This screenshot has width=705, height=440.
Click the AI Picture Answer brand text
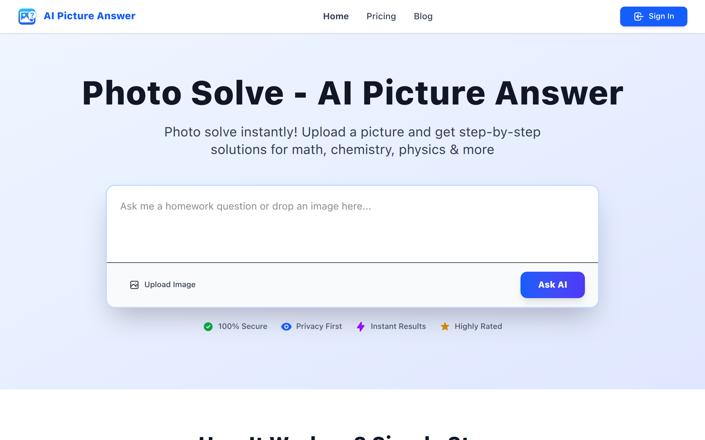(x=89, y=16)
